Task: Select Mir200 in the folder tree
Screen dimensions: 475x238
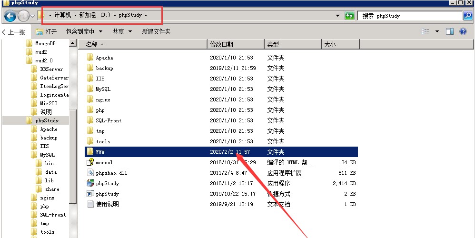Action: coord(49,103)
